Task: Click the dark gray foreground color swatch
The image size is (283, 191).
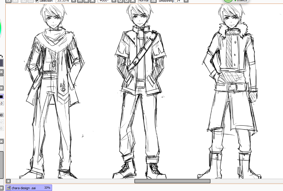Action: pyautogui.click(x=1, y=63)
